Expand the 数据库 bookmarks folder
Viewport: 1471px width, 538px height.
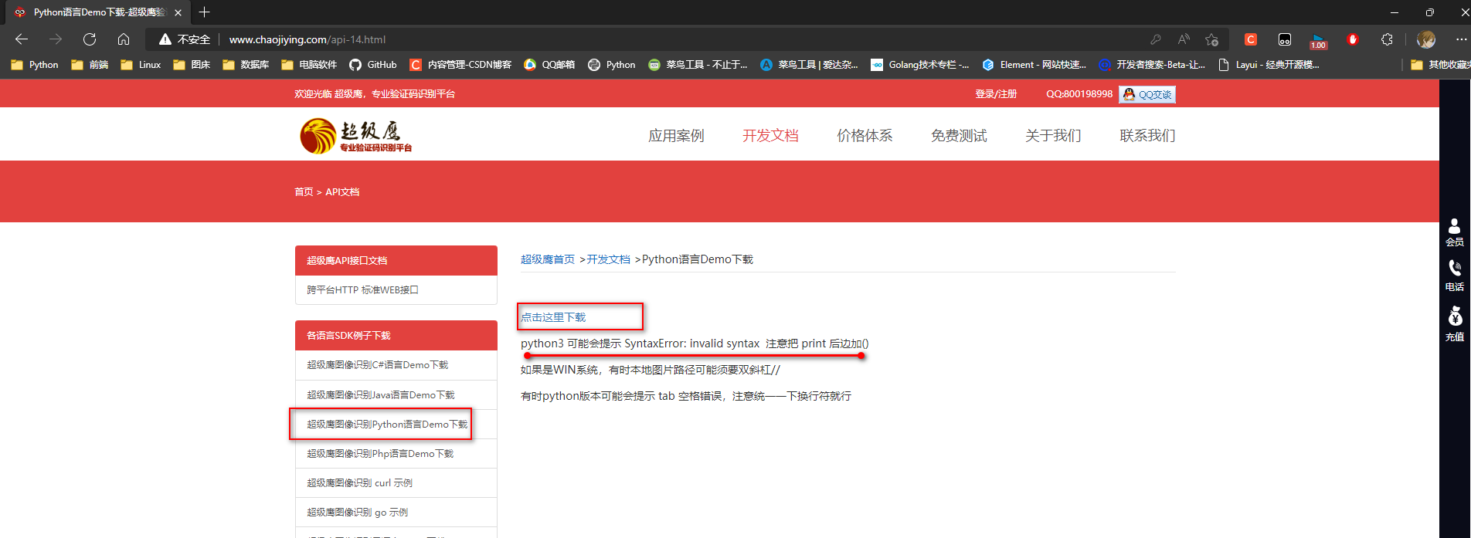(246, 65)
